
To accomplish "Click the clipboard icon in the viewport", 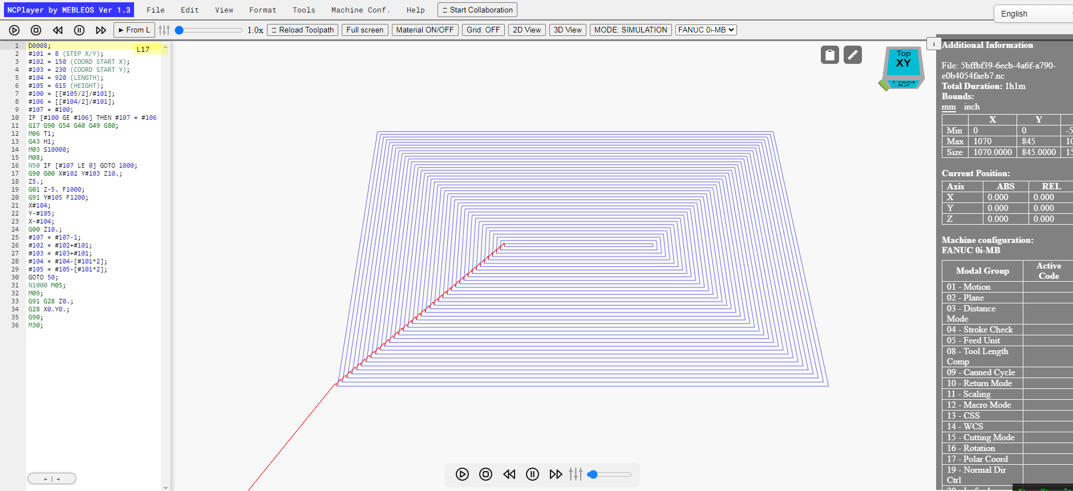I will tap(830, 55).
